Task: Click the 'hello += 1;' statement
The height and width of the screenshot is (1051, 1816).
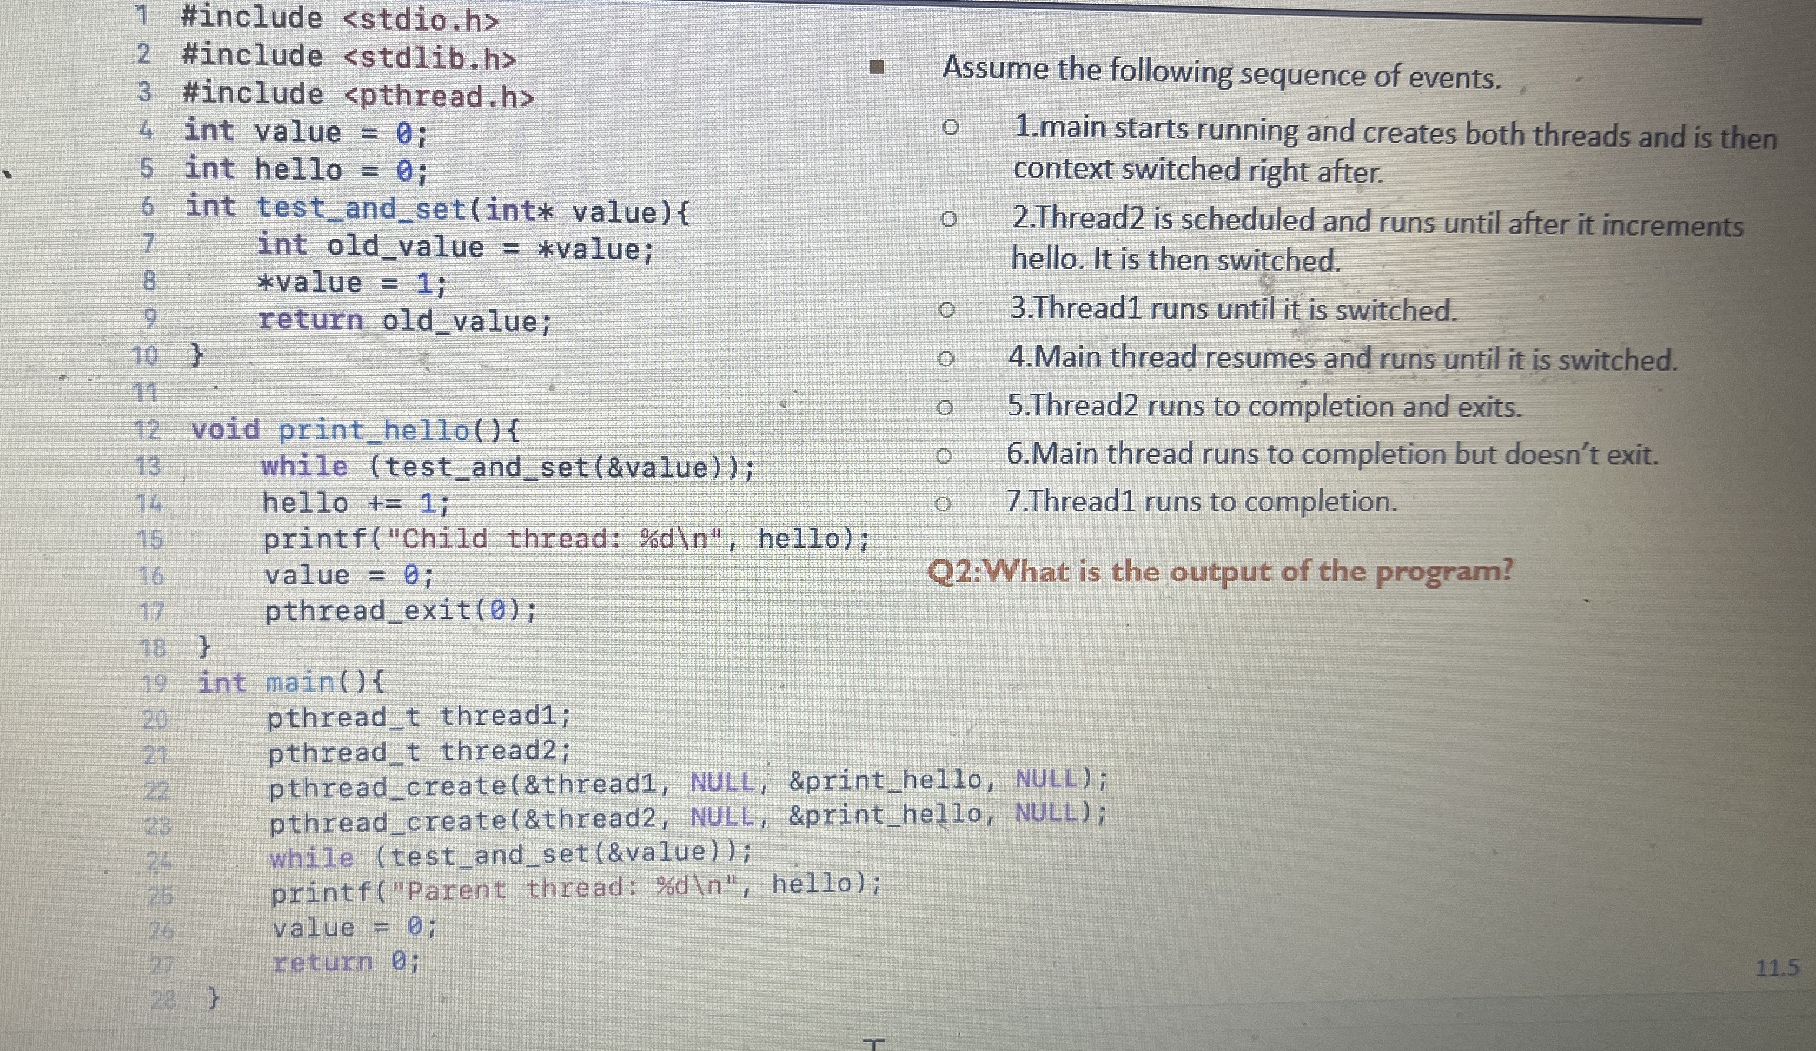Action: click(x=356, y=503)
